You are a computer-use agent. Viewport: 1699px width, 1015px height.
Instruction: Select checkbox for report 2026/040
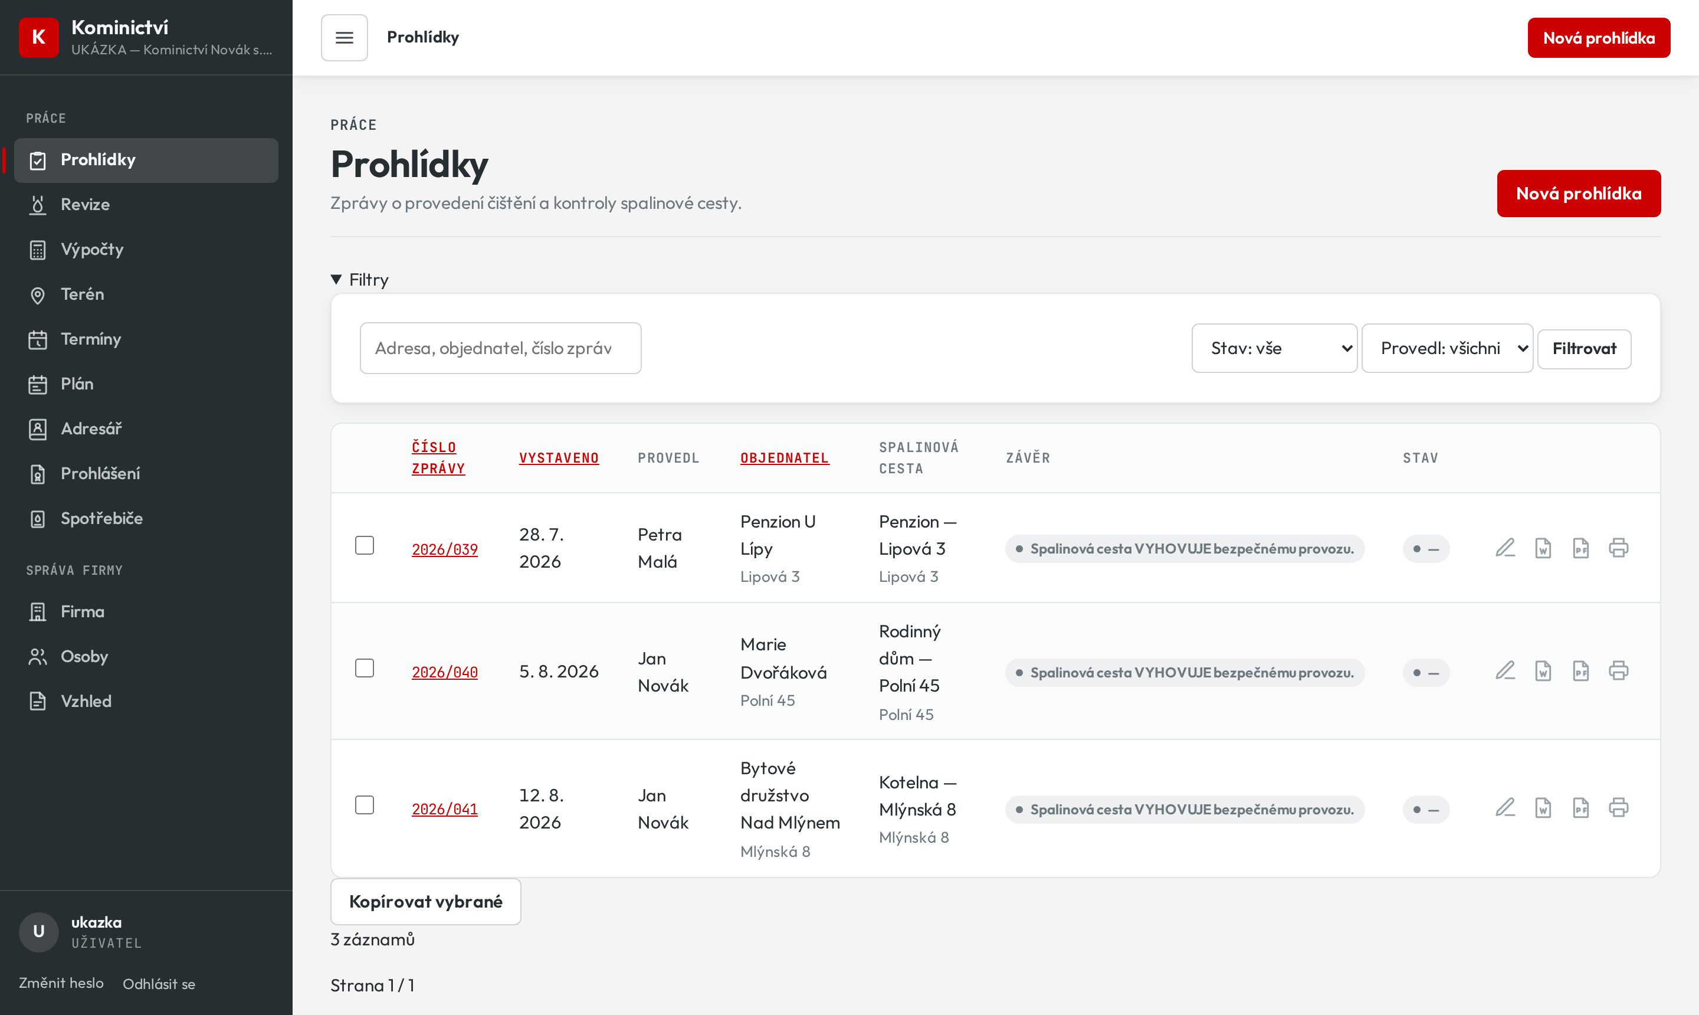point(365,668)
